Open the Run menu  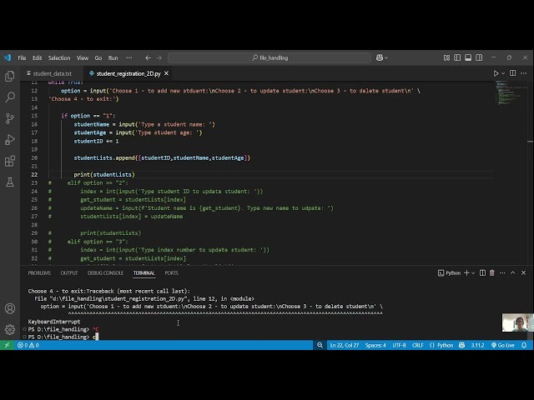[x=113, y=57]
